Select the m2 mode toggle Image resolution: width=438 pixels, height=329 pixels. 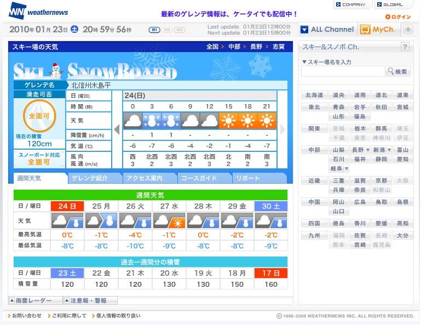pyautogui.click(x=167, y=30)
